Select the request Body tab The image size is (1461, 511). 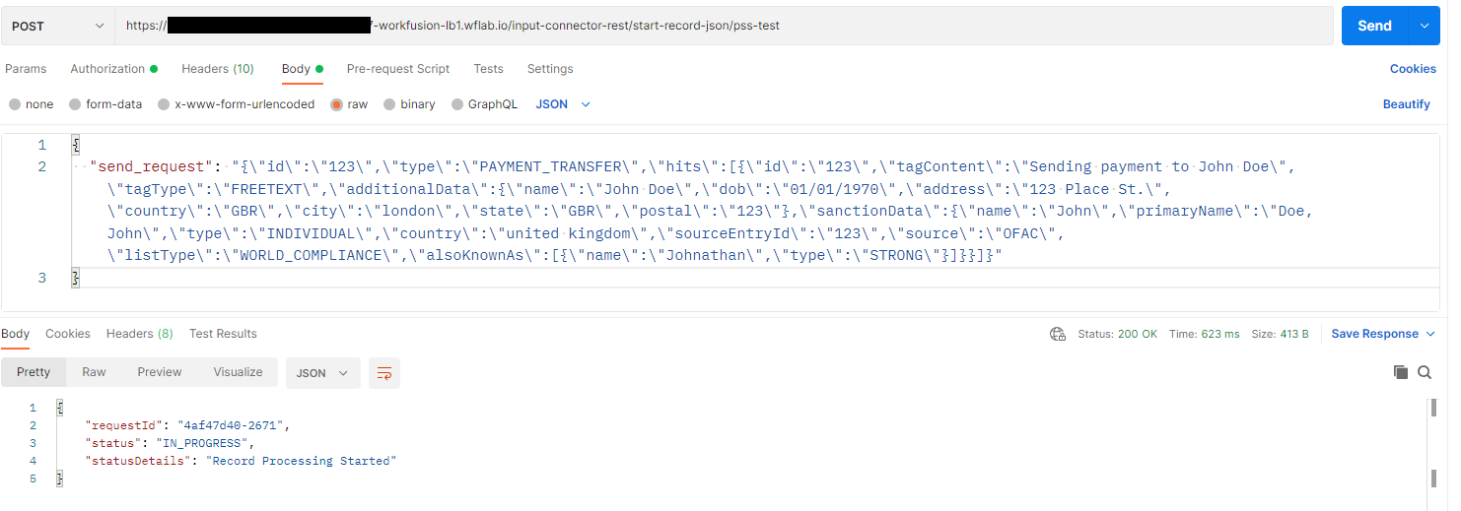[x=303, y=69]
